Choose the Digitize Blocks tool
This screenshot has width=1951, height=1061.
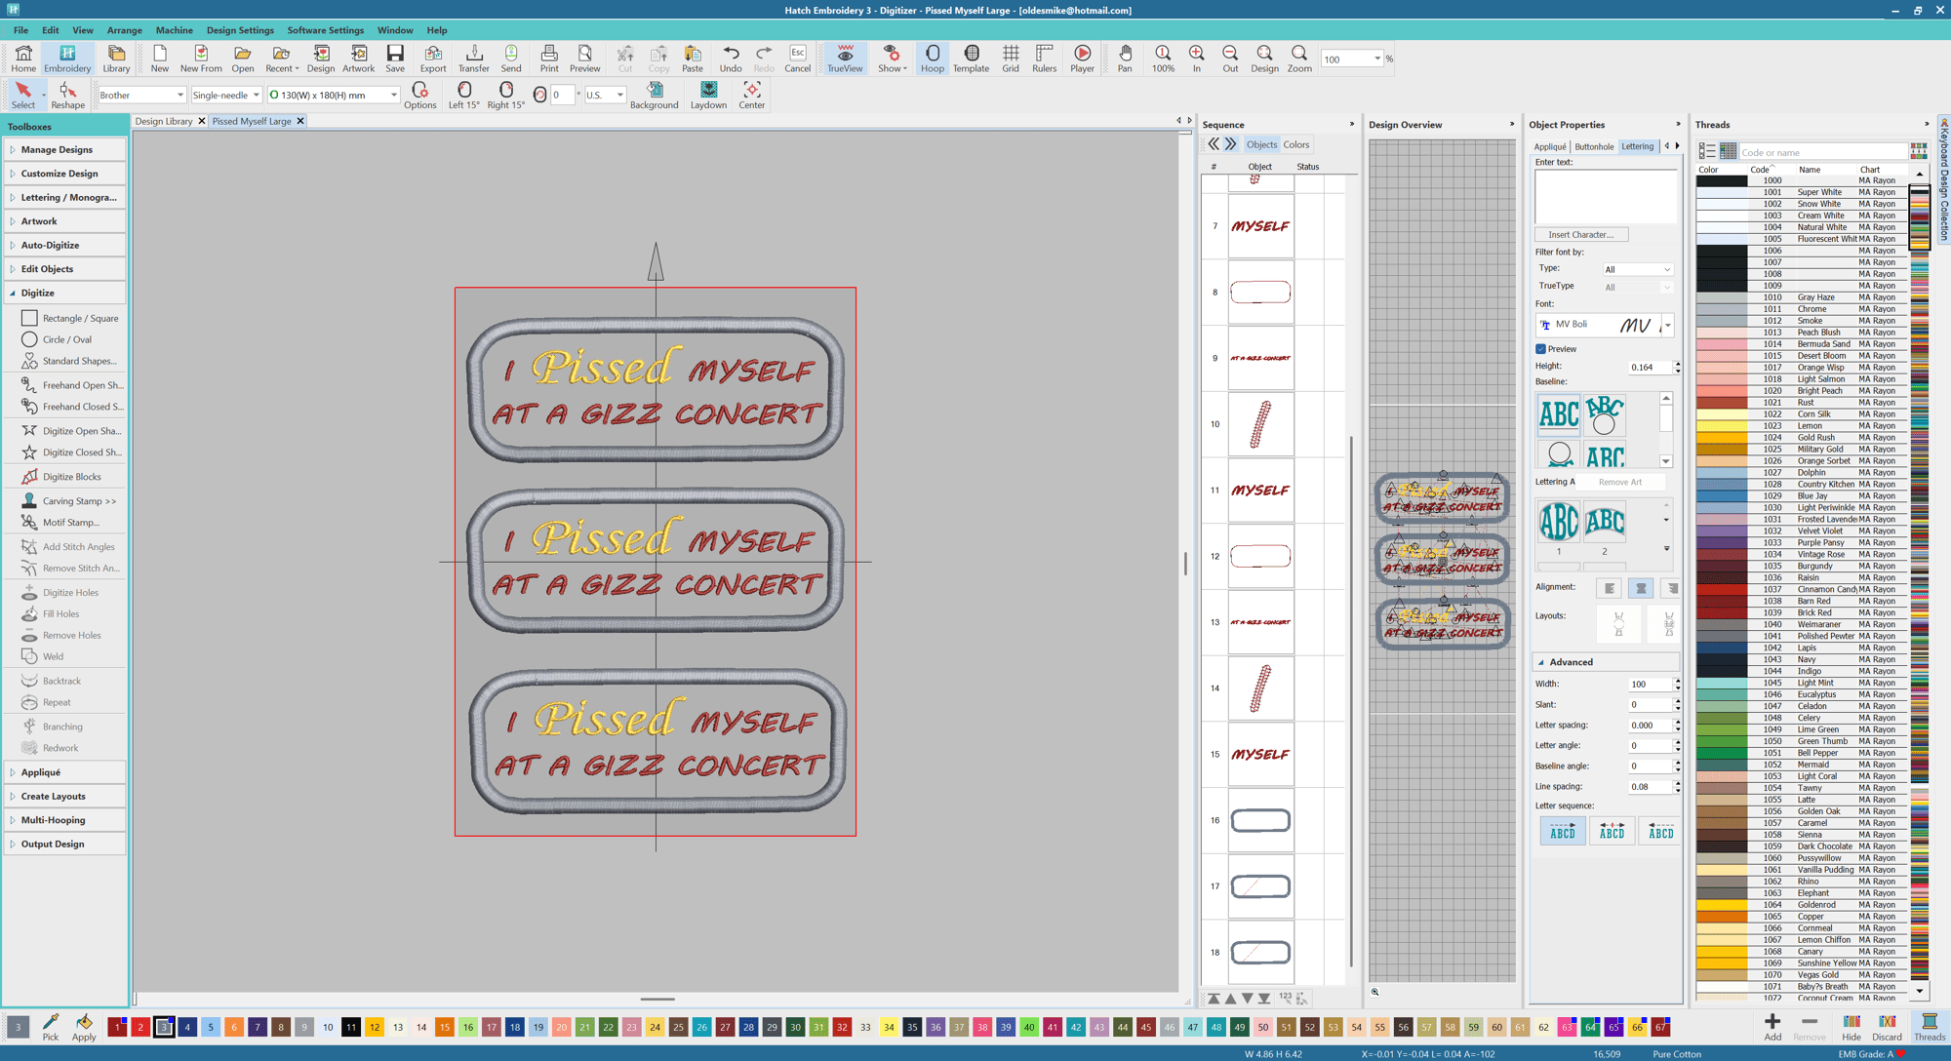coord(71,477)
